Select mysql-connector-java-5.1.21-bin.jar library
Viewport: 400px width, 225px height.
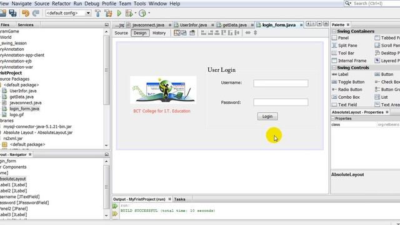37,126
